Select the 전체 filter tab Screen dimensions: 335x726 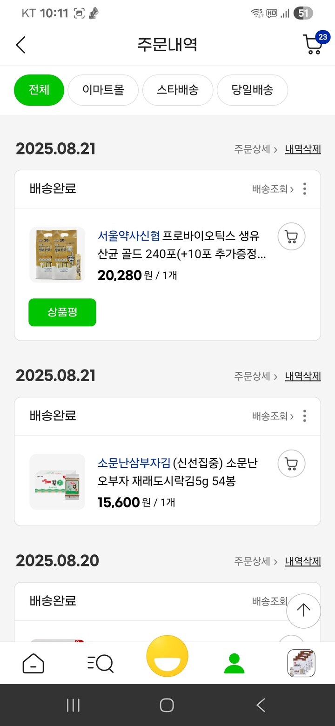tap(39, 90)
